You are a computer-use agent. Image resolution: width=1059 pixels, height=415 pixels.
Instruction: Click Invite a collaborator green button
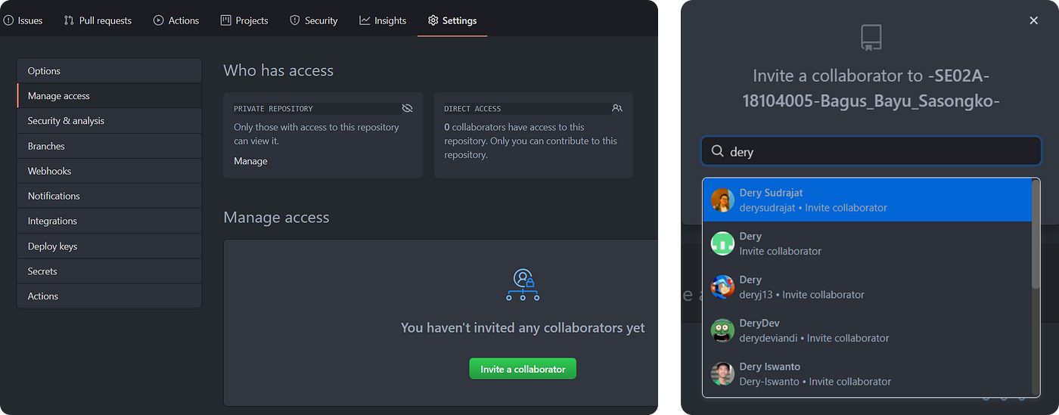coord(523,369)
